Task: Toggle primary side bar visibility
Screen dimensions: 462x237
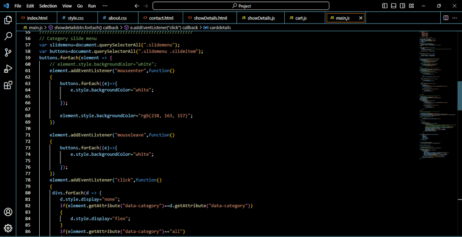Action: click(x=385, y=6)
